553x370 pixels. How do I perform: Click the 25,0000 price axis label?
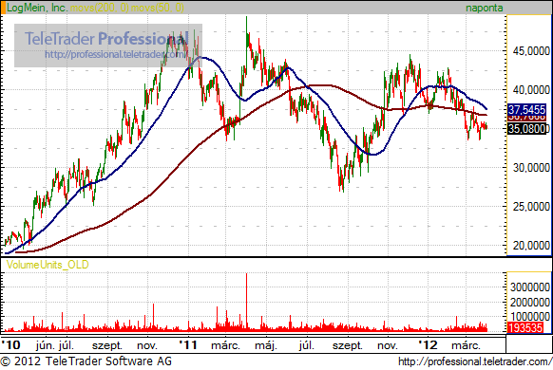[531, 206]
